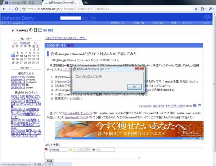Click the y-kawaz name field

pyautogui.click(x=59, y=149)
